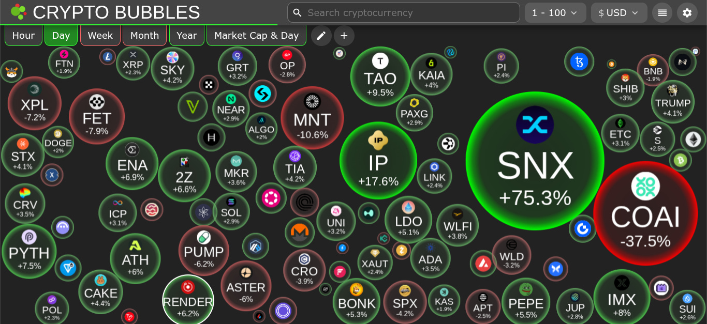The height and width of the screenshot is (324, 707).
Task: Open the OP bubble
Action: 287,65
